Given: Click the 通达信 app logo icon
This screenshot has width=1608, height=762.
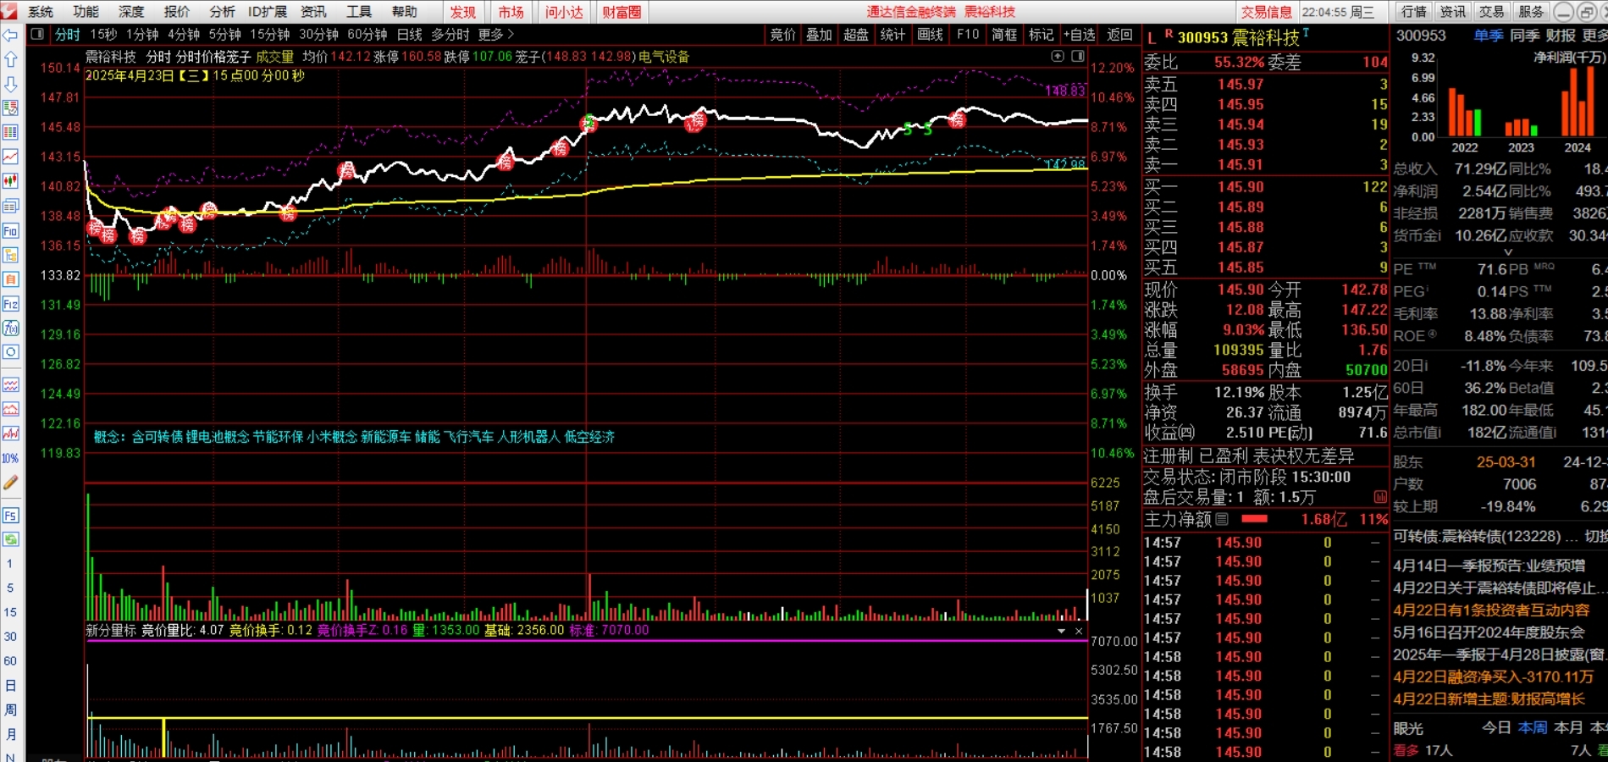Looking at the screenshot, I should point(10,11).
